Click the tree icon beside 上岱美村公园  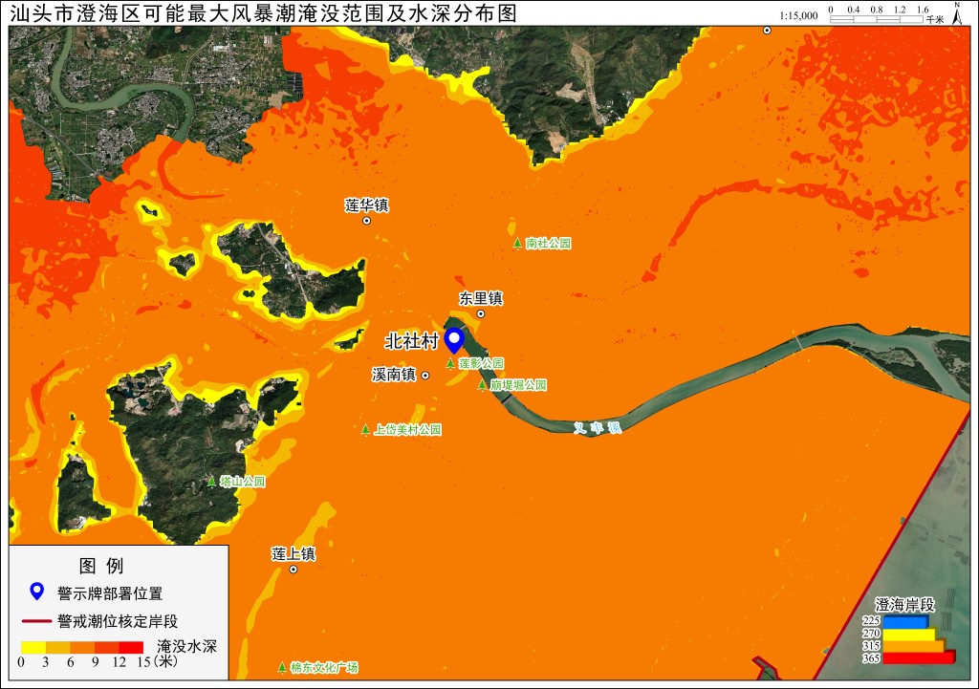pyautogui.click(x=365, y=429)
